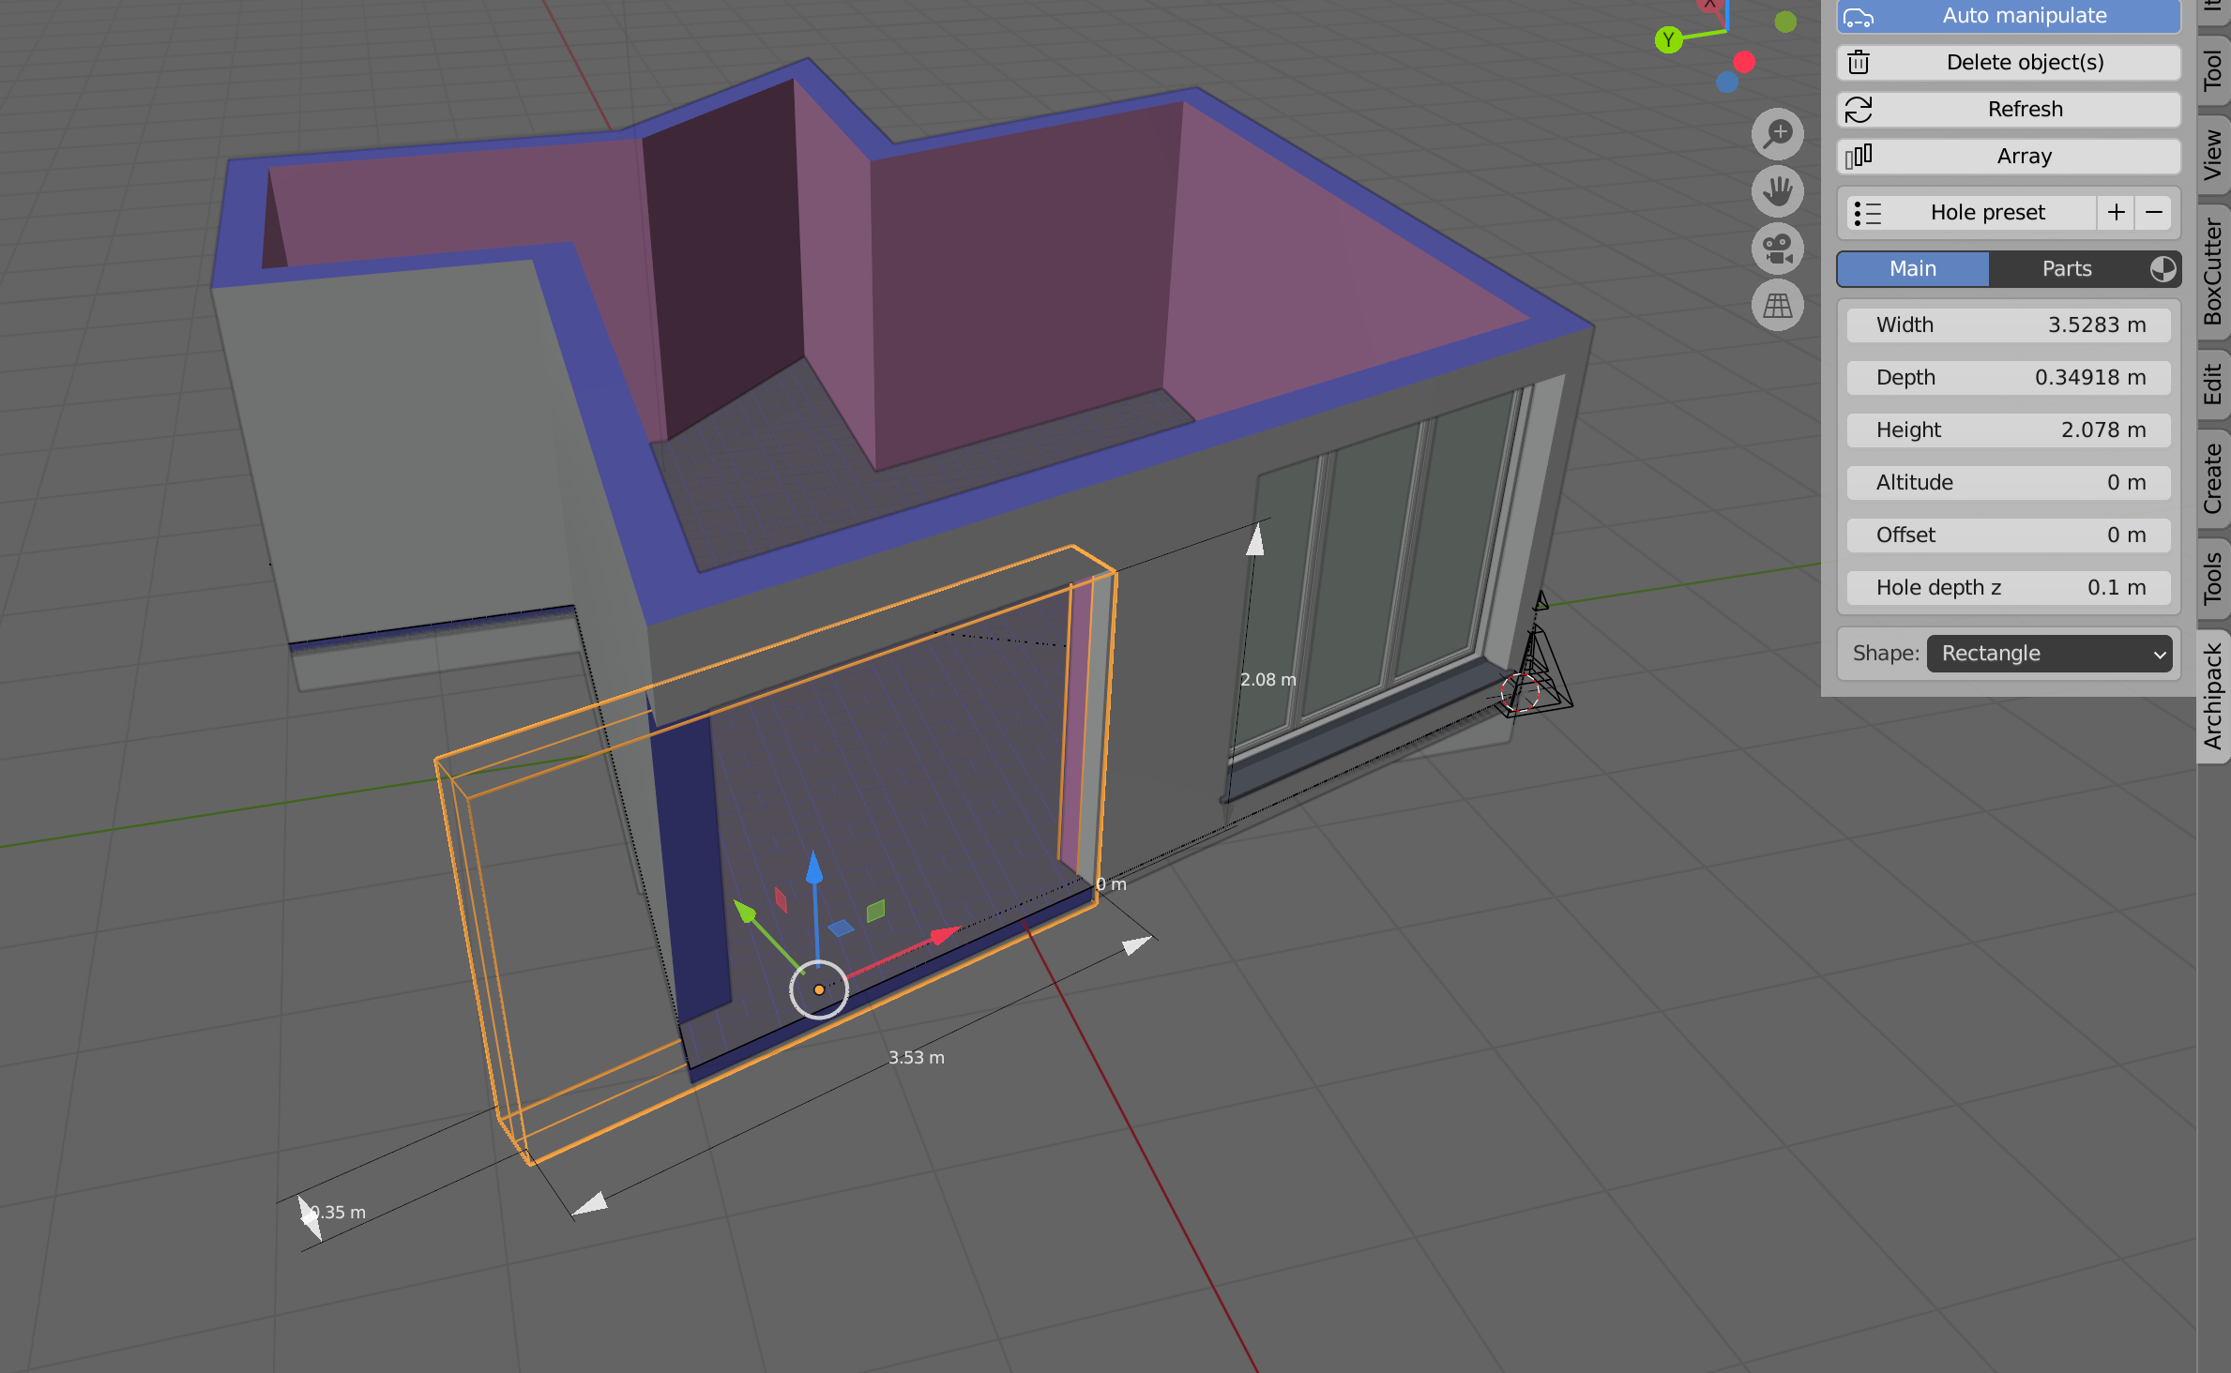The image size is (2231, 1373).
Task: Select the zoom magnifier viewport icon
Action: [x=1777, y=134]
